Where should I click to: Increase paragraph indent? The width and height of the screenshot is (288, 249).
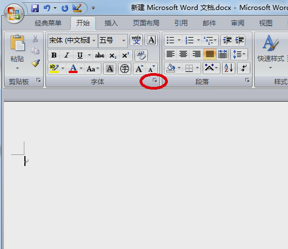tap(239, 40)
